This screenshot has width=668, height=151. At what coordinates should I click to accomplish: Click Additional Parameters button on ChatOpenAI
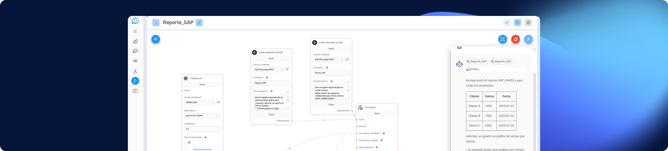pos(202,149)
